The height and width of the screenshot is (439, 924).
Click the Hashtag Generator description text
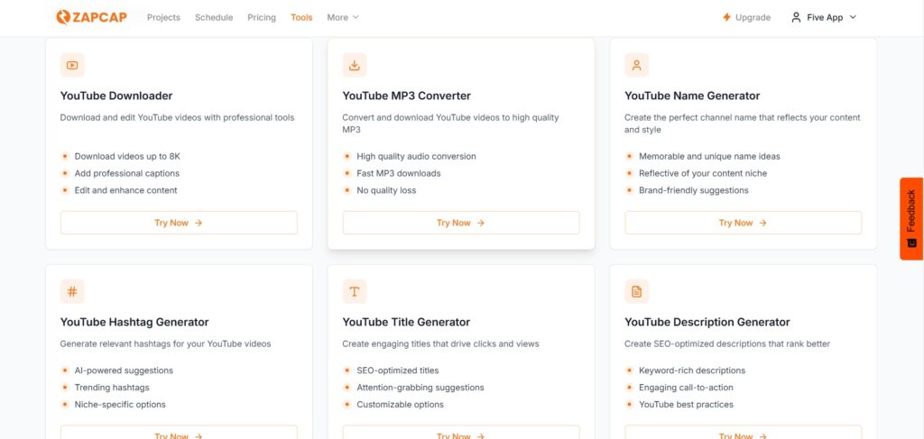(x=166, y=343)
